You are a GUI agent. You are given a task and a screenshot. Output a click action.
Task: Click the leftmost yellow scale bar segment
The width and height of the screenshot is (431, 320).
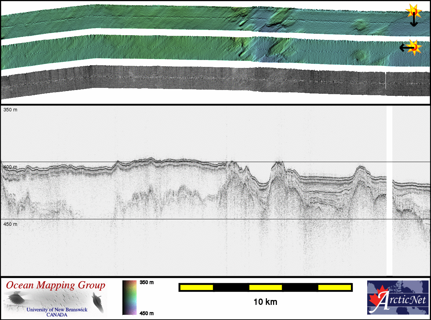(x=197, y=287)
